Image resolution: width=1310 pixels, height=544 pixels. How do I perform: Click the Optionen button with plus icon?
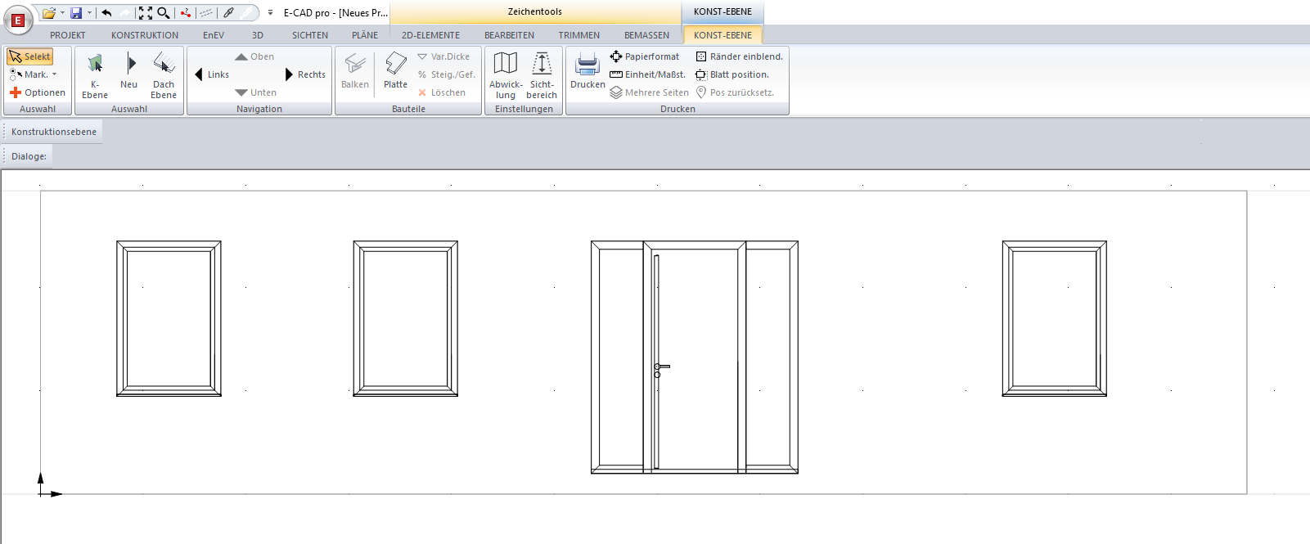pos(38,92)
